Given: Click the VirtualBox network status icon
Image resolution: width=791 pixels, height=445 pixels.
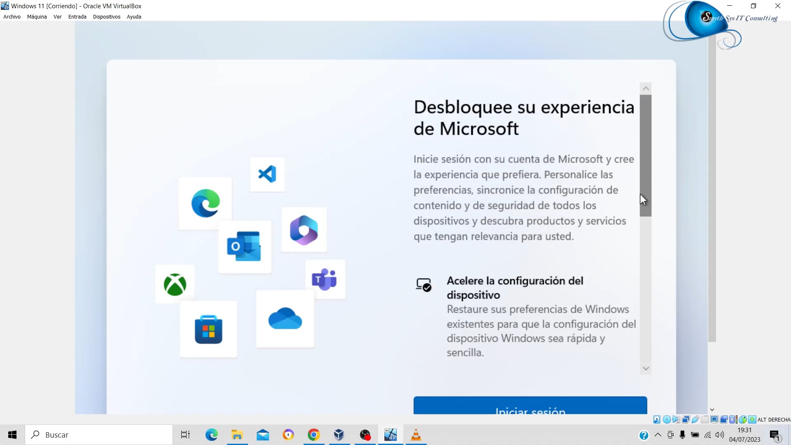Looking at the screenshot, I should pyautogui.click(x=686, y=419).
